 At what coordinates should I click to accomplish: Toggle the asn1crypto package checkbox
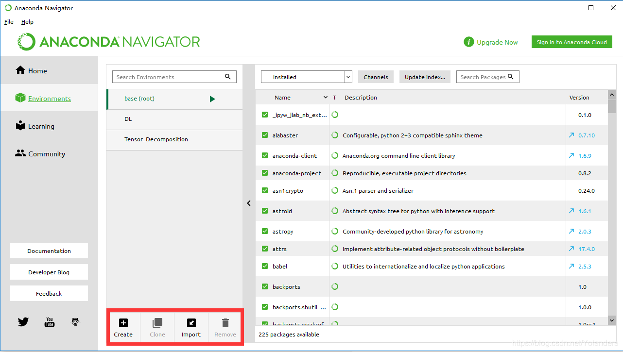[265, 191]
